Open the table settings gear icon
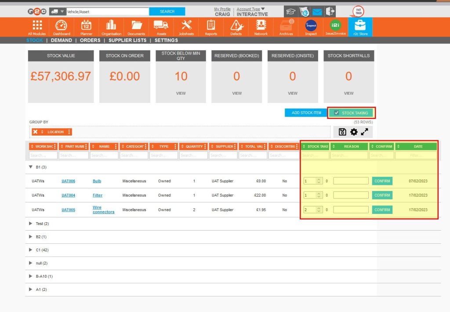This screenshot has height=312, width=450. pos(354,132)
